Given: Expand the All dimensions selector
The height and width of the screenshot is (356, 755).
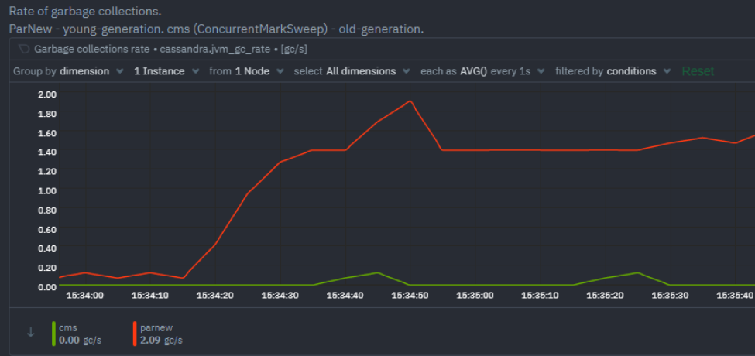Looking at the screenshot, I should tap(352, 71).
